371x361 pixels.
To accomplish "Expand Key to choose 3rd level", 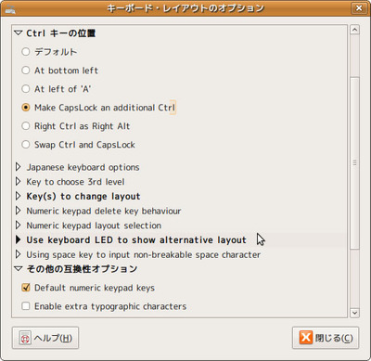I will 19,182.
